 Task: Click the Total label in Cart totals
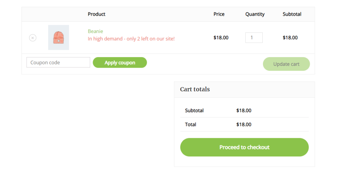point(191,125)
